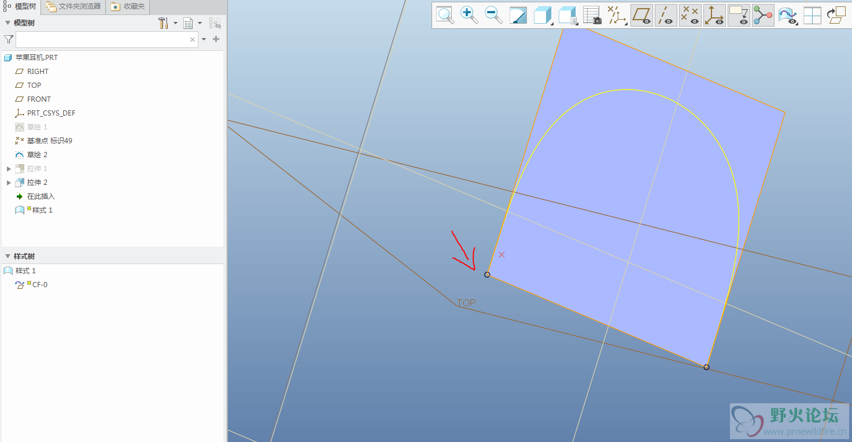Click the RIGHT plane icon in tree
The image size is (852, 442).
pyautogui.click(x=20, y=72)
